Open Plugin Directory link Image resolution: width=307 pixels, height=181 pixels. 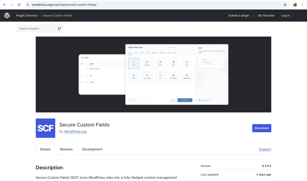point(27,15)
